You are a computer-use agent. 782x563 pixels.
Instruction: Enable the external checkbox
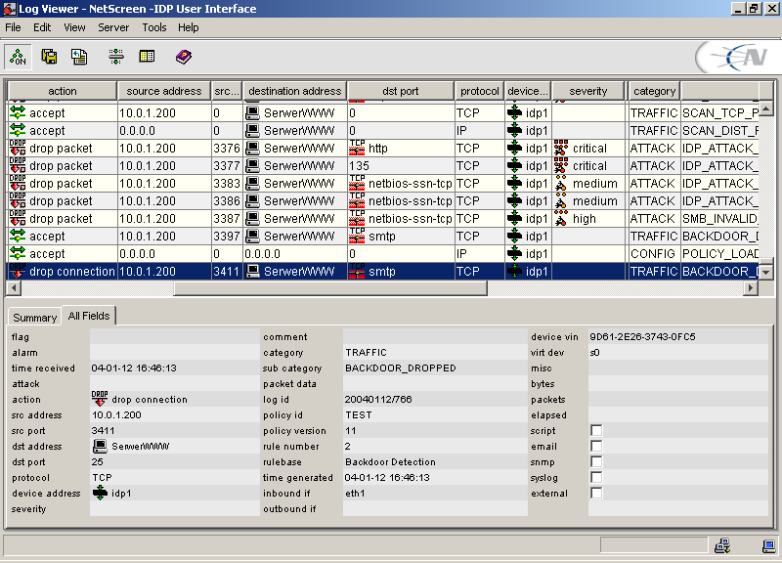(x=596, y=493)
